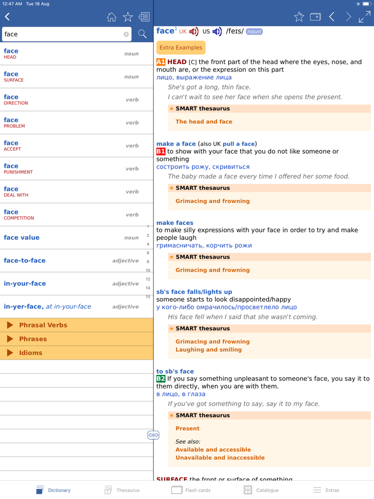Tap the A1 level badge

pyautogui.click(x=161, y=62)
